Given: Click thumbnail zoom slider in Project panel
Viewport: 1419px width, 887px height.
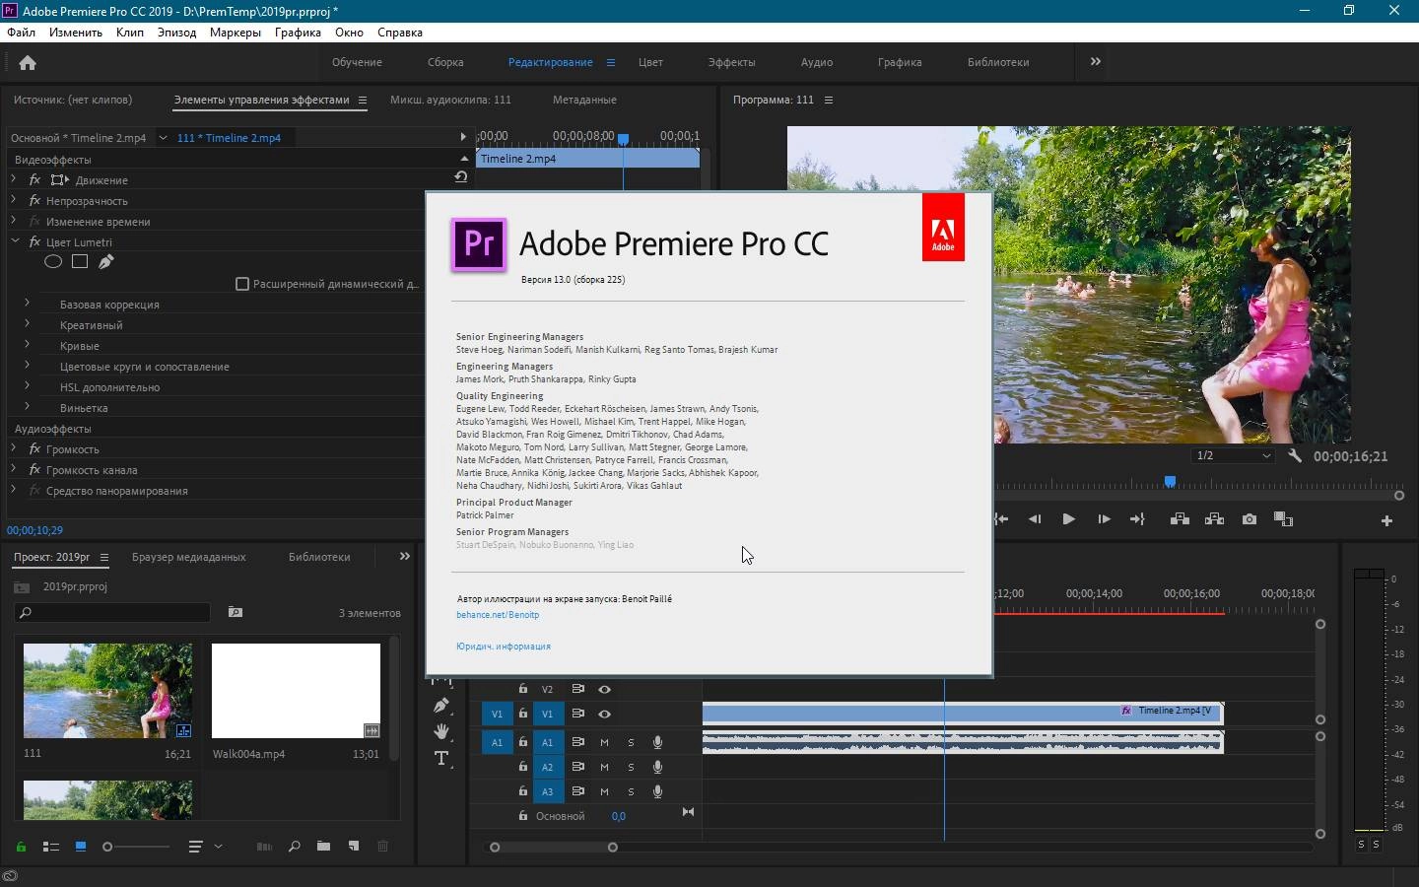Looking at the screenshot, I should pyautogui.click(x=138, y=847).
